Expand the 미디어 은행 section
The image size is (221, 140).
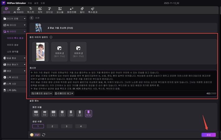(15, 19)
